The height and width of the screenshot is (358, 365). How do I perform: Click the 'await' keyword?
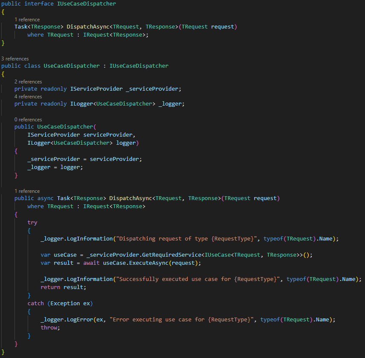(x=91, y=263)
